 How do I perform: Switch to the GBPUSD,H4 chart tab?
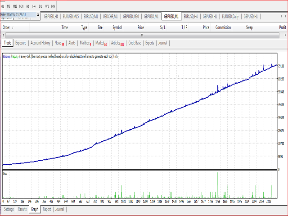51,17
